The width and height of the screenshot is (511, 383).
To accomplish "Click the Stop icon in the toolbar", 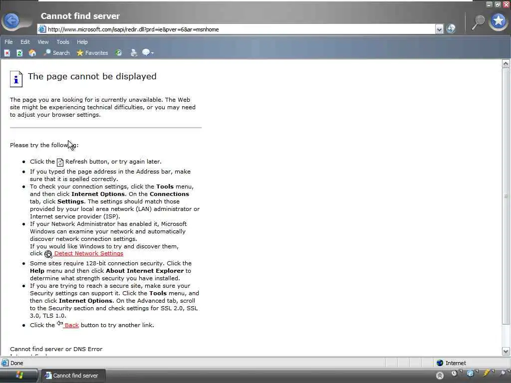I will pos(7,53).
